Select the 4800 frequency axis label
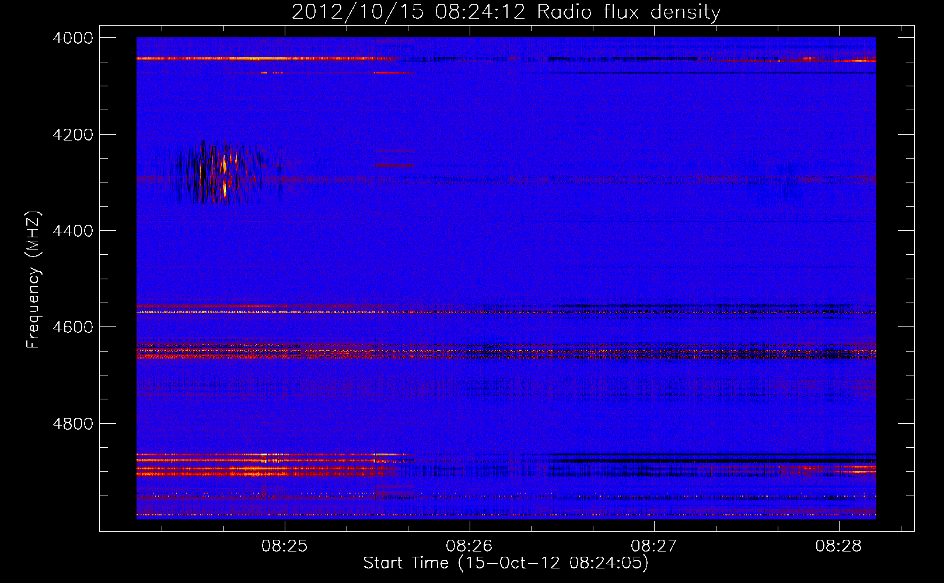This screenshot has width=944, height=583. click(73, 424)
